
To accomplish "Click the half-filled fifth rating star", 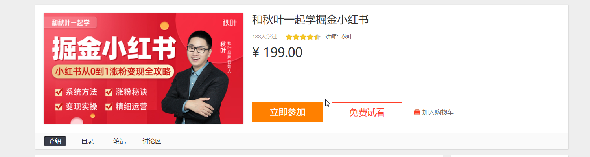I will coord(317,37).
